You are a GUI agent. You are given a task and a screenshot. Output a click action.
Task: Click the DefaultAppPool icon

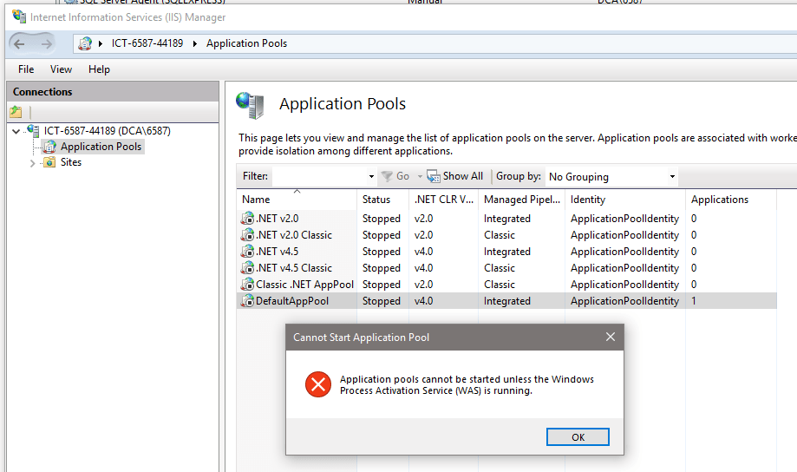pyautogui.click(x=247, y=300)
